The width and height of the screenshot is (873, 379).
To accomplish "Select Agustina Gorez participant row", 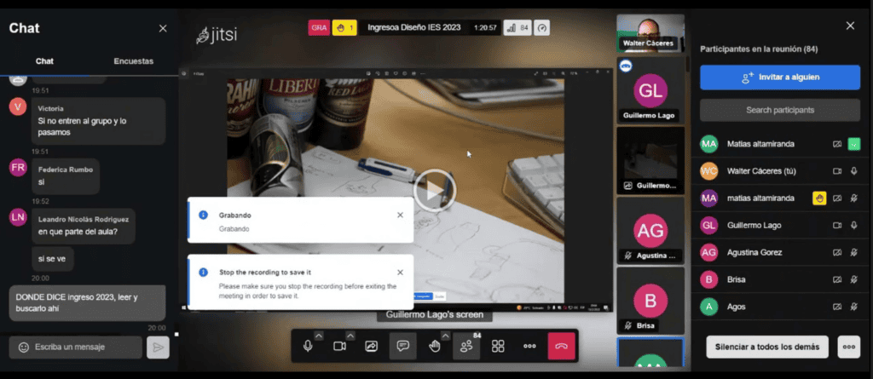I will 779,253.
